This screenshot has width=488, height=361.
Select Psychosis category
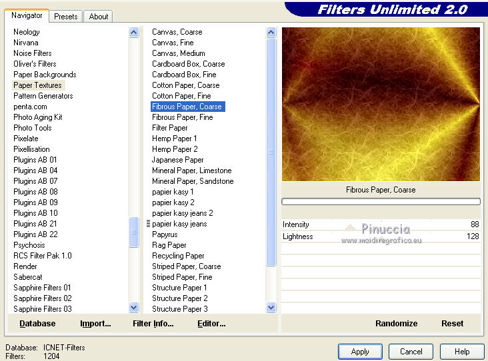coord(29,245)
